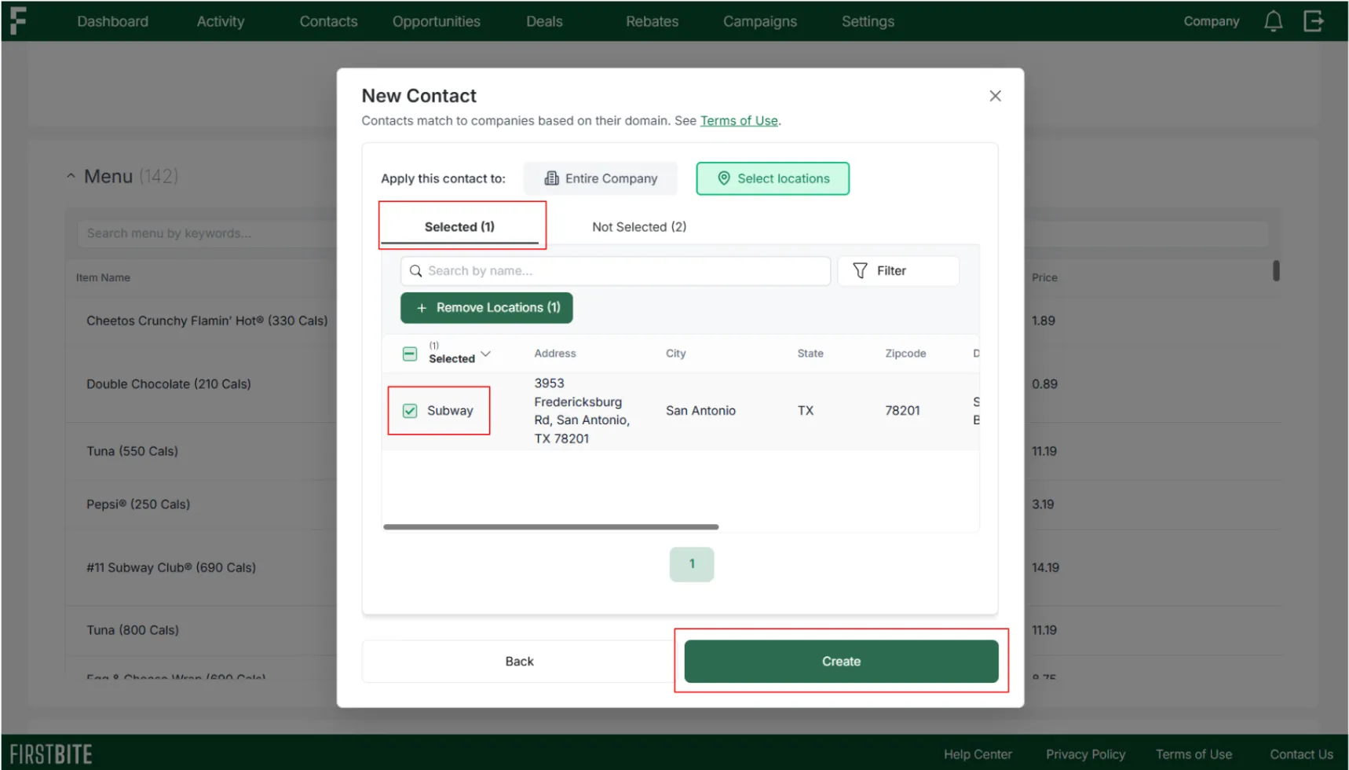Click the TX state cell
The image size is (1349, 770).
click(x=806, y=411)
